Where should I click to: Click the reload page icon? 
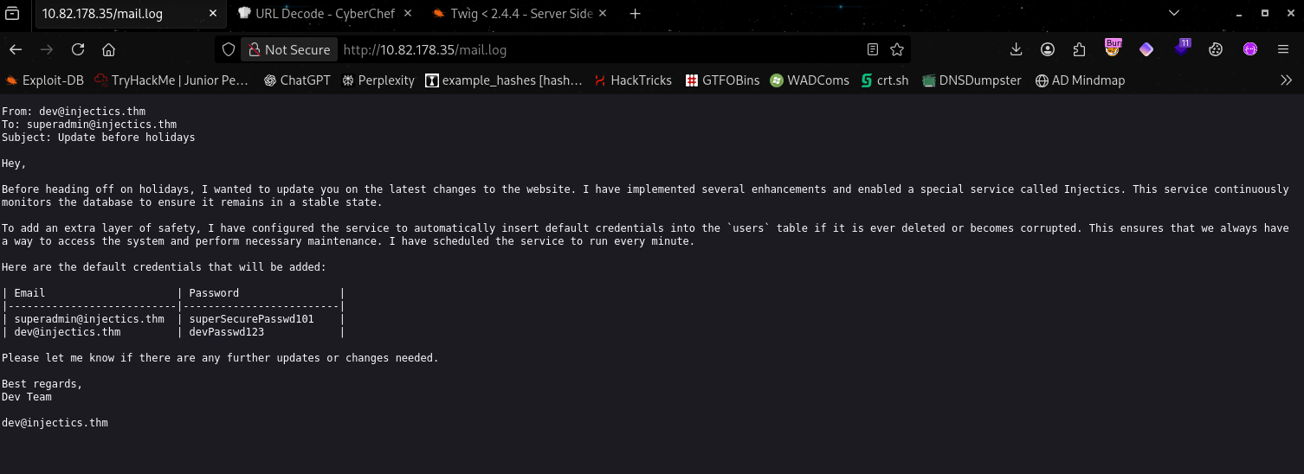coord(78,49)
